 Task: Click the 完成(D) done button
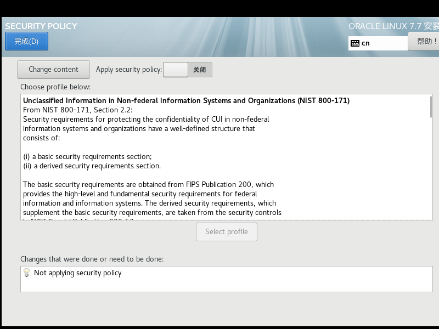point(26,41)
